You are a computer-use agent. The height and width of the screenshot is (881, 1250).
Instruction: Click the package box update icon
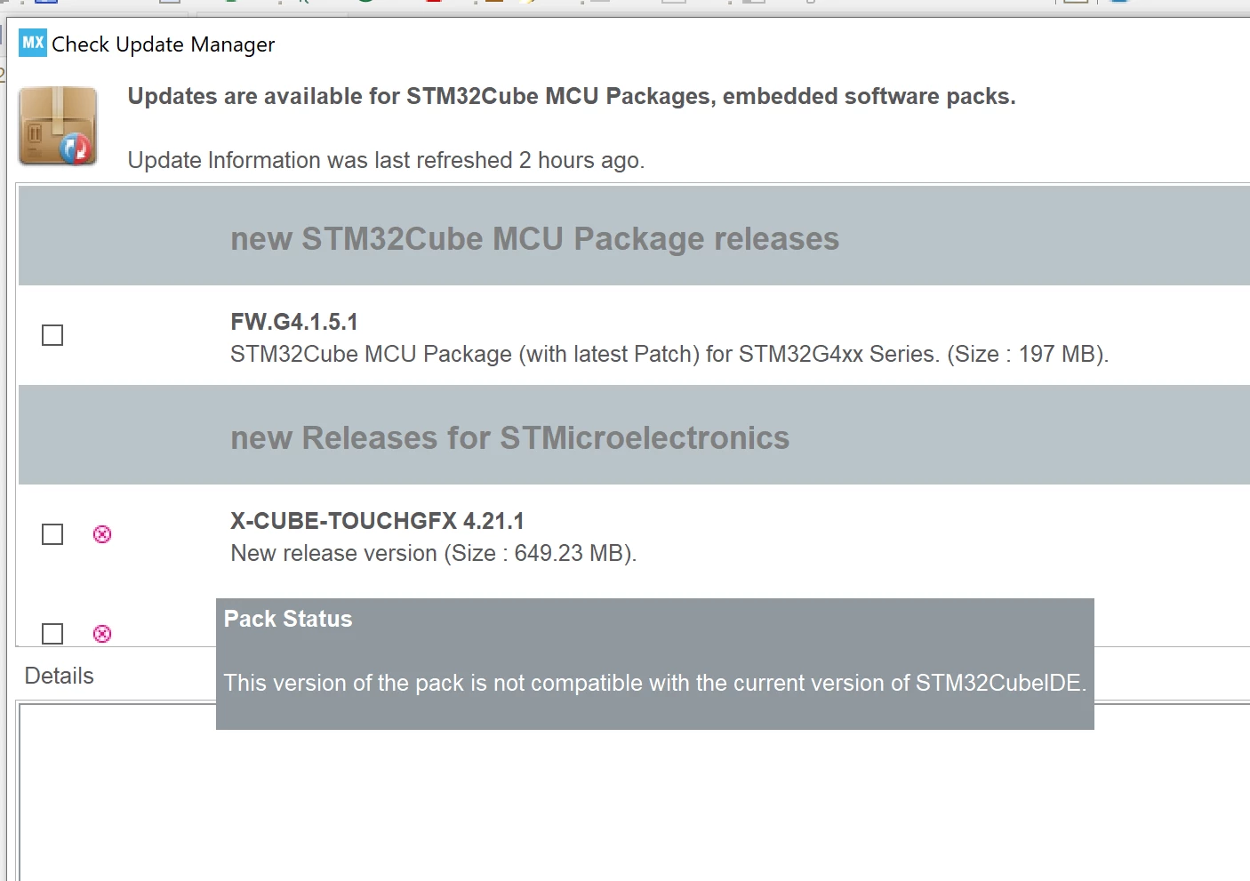(58, 126)
